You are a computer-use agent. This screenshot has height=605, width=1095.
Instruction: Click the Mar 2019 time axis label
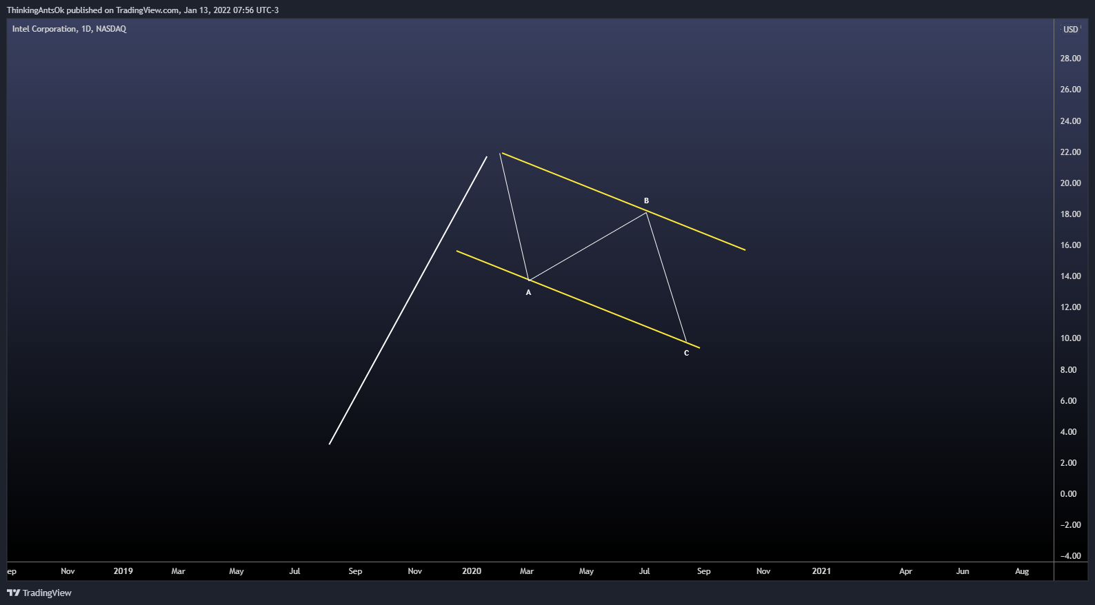[178, 571]
